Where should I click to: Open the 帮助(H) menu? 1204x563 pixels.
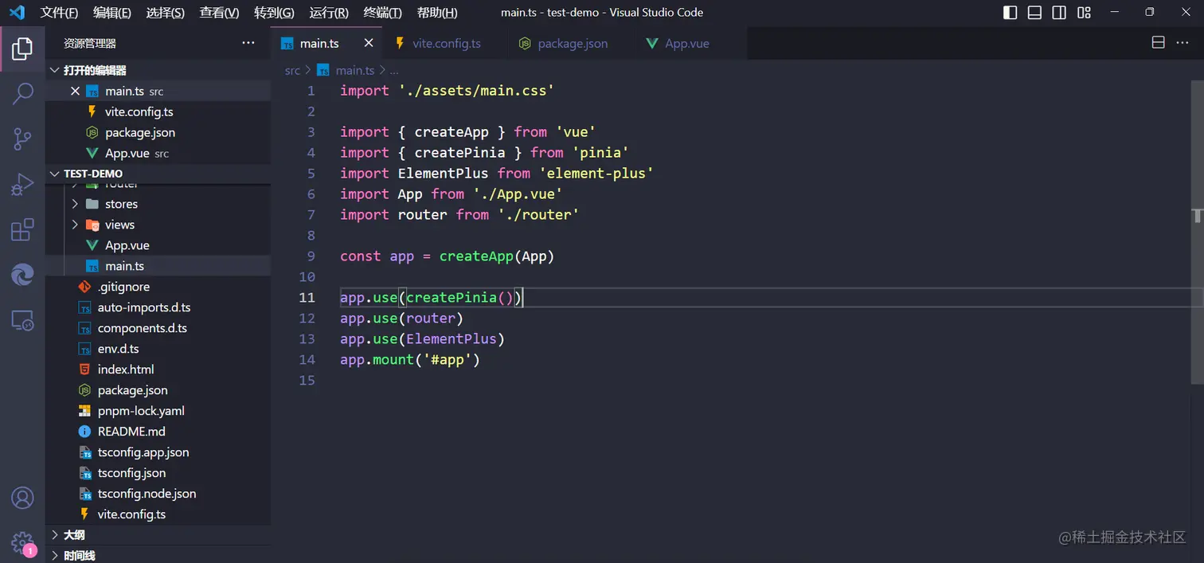[x=437, y=13]
